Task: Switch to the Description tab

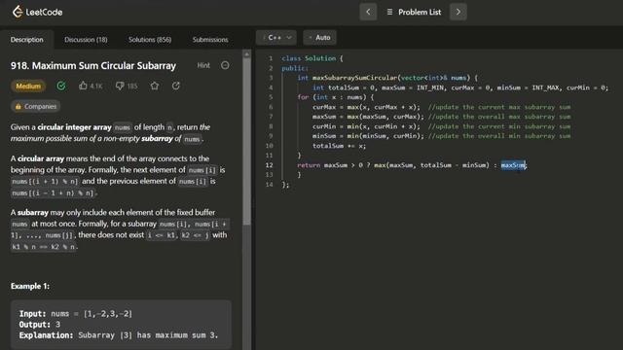Action: coord(26,40)
